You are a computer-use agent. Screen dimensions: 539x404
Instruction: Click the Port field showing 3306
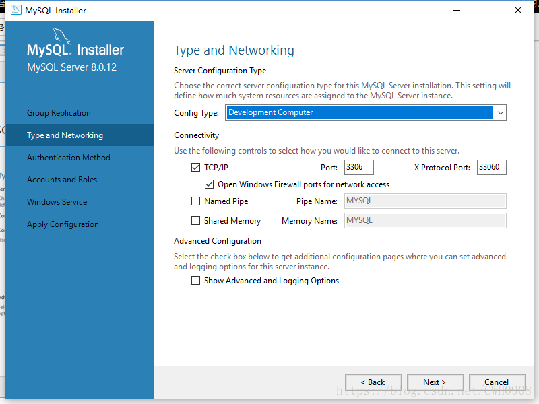pos(359,167)
